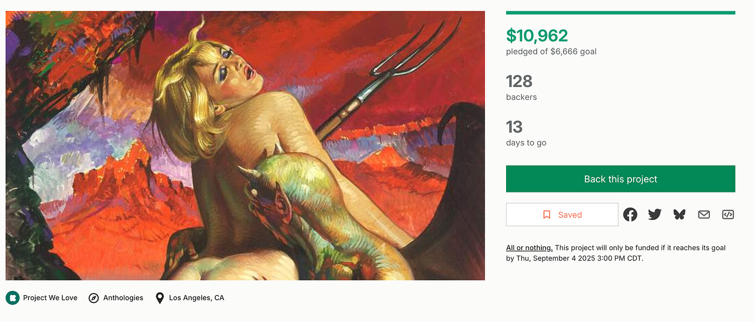Click the 13 days to go counter
The height and width of the screenshot is (322, 755).
tap(514, 127)
